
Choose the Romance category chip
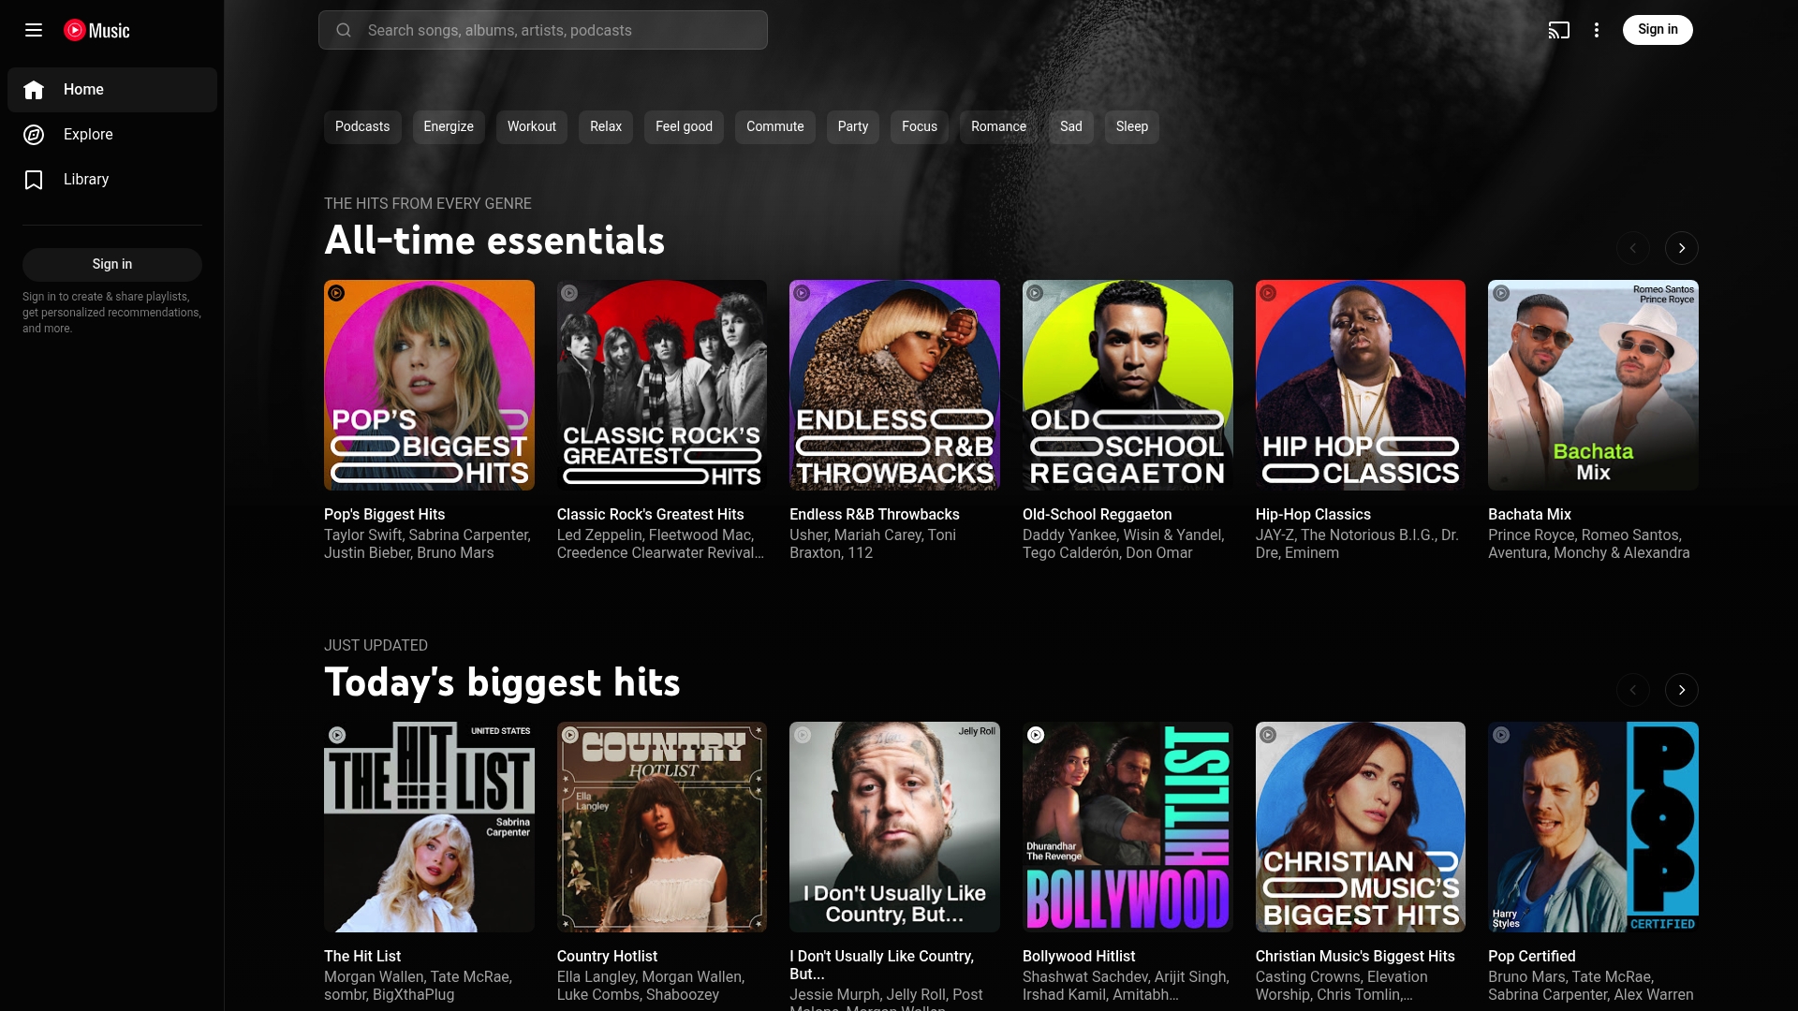(997, 126)
